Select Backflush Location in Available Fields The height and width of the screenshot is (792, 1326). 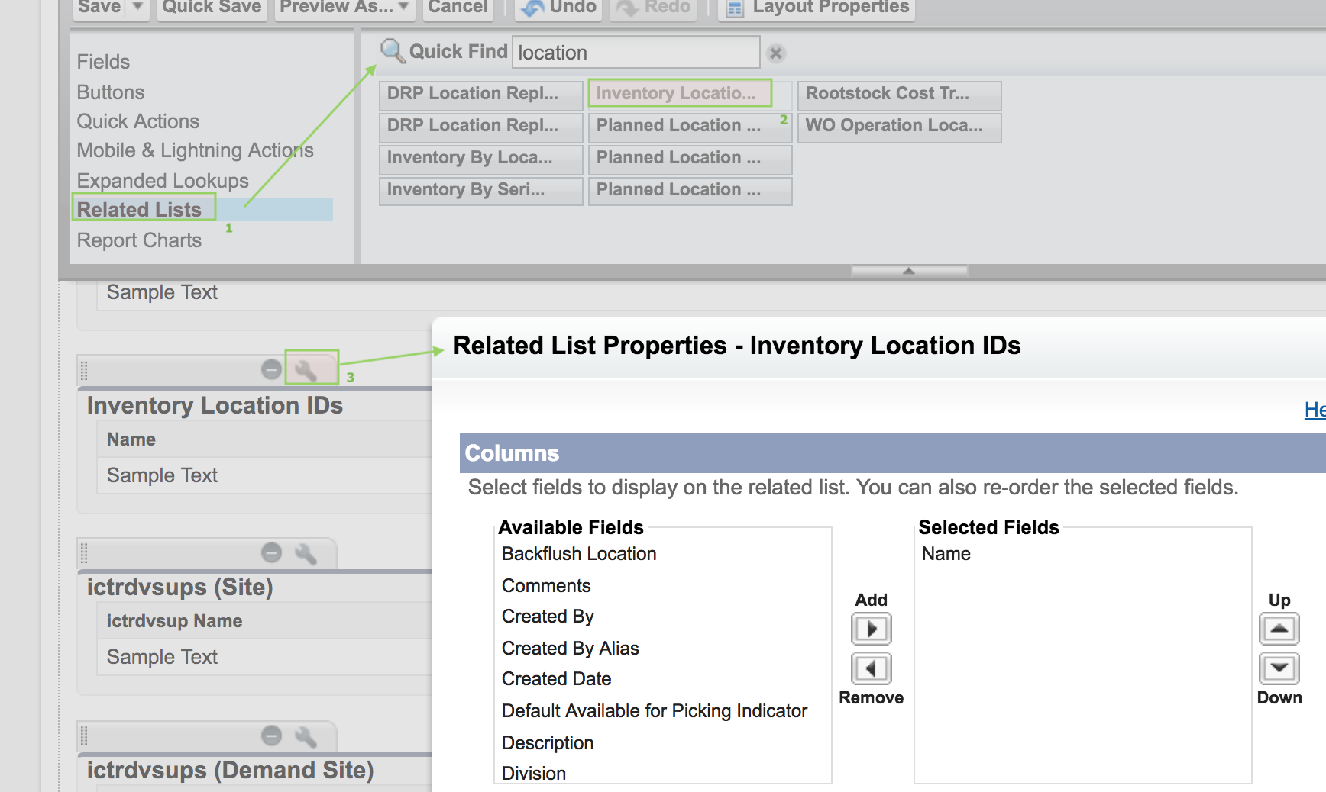pyautogui.click(x=579, y=554)
